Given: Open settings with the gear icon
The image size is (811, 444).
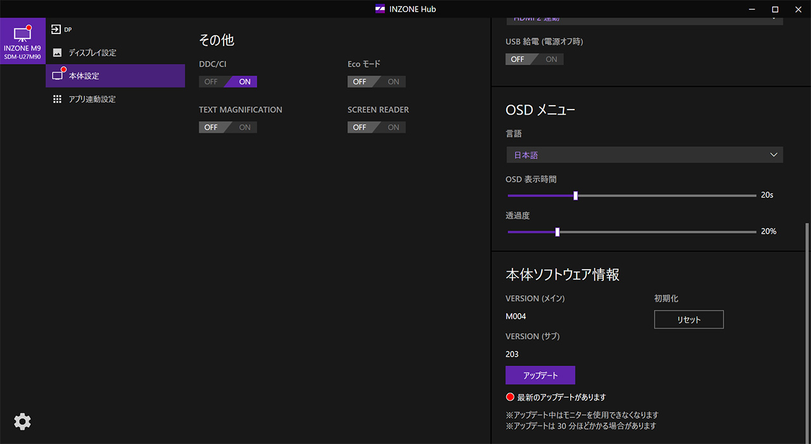Looking at the screenshot, I should click(22, 422).
